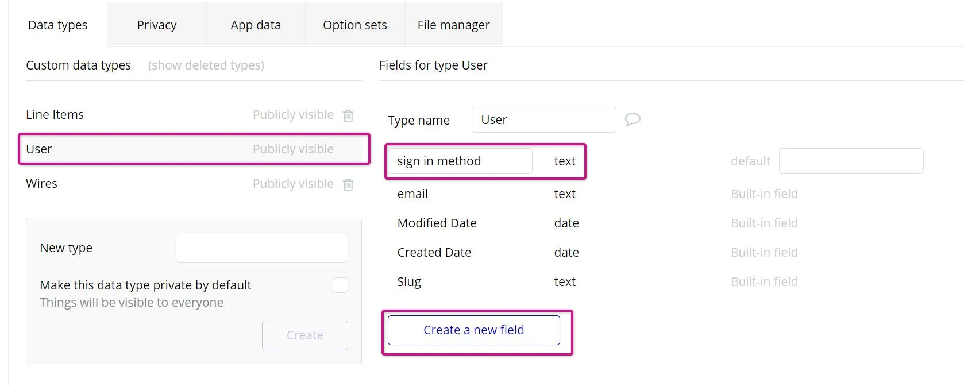Click Publicly visible label for Wires
Screen dimensions: 964x386
293,183
